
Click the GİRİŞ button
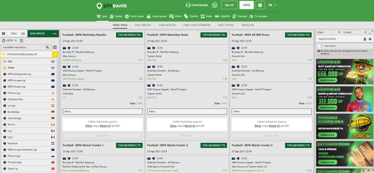point(247,5)
